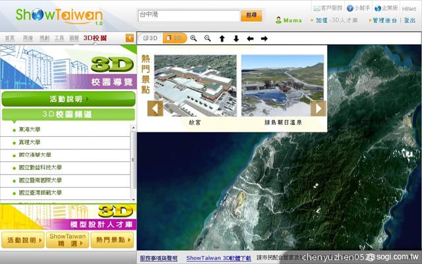
Task: Click the zoom in magnifier icon
Action: (x=194, y=39)
